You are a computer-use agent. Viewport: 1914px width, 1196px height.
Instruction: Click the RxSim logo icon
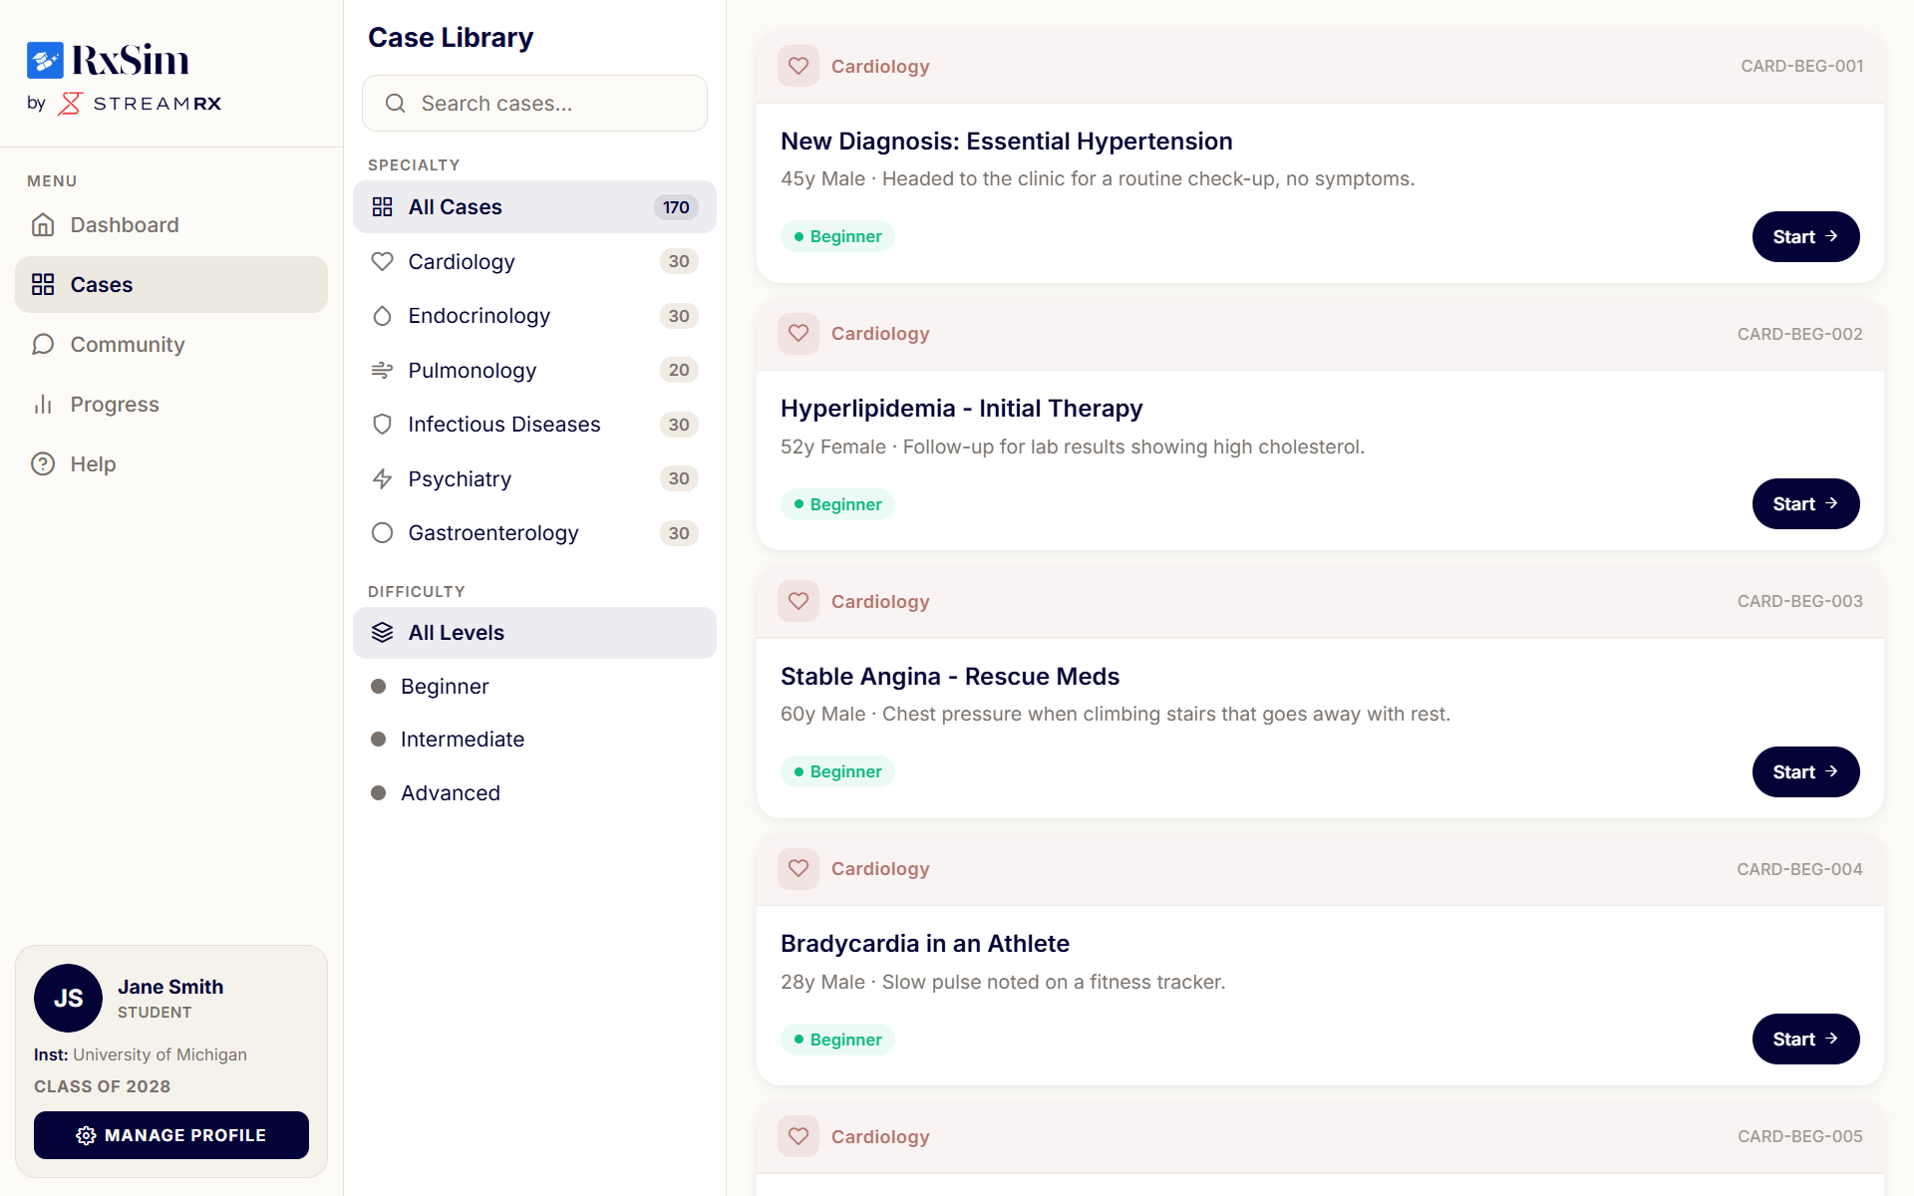pos(45,60)
